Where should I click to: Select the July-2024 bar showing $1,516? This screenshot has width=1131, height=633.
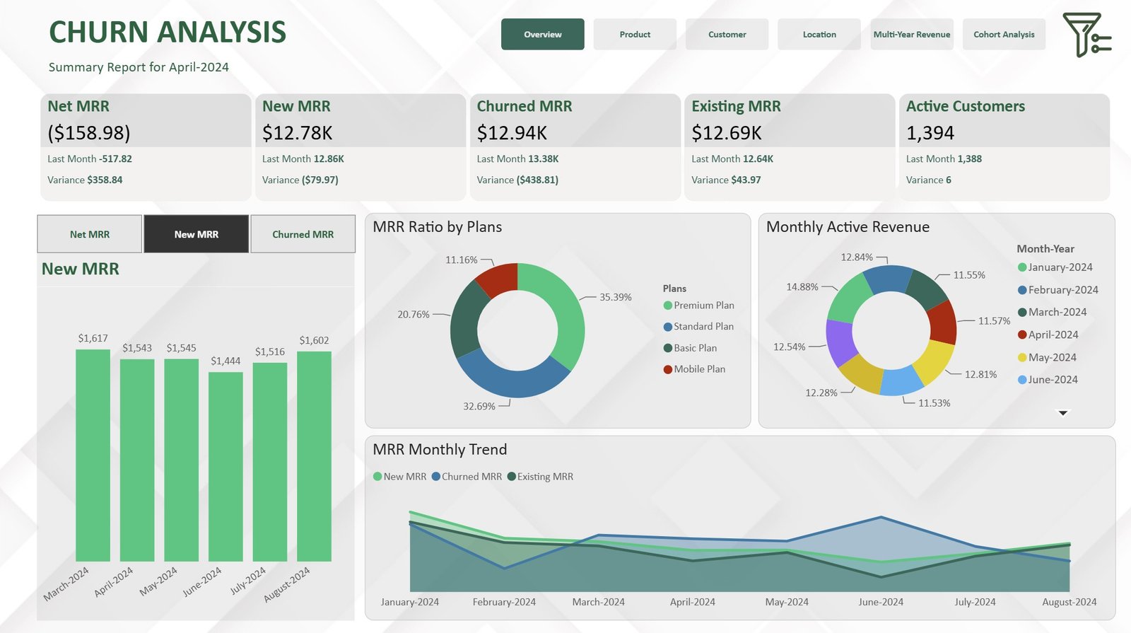[270, 462]
